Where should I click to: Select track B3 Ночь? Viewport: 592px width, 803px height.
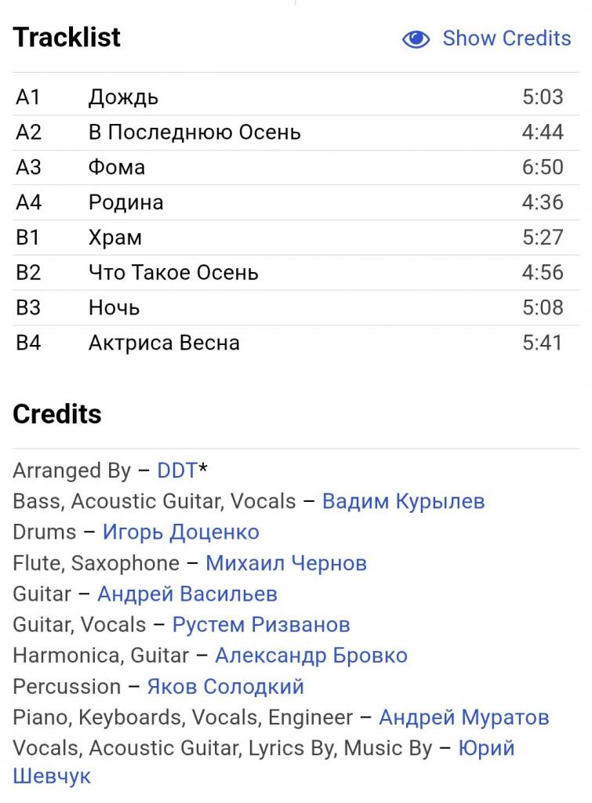click(114, 307)
